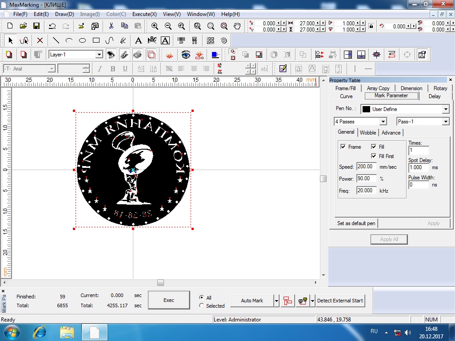The width and height of the screenshot is (455, 341).
Task: Toggle the Fill First checkbox
Action: 374,156
